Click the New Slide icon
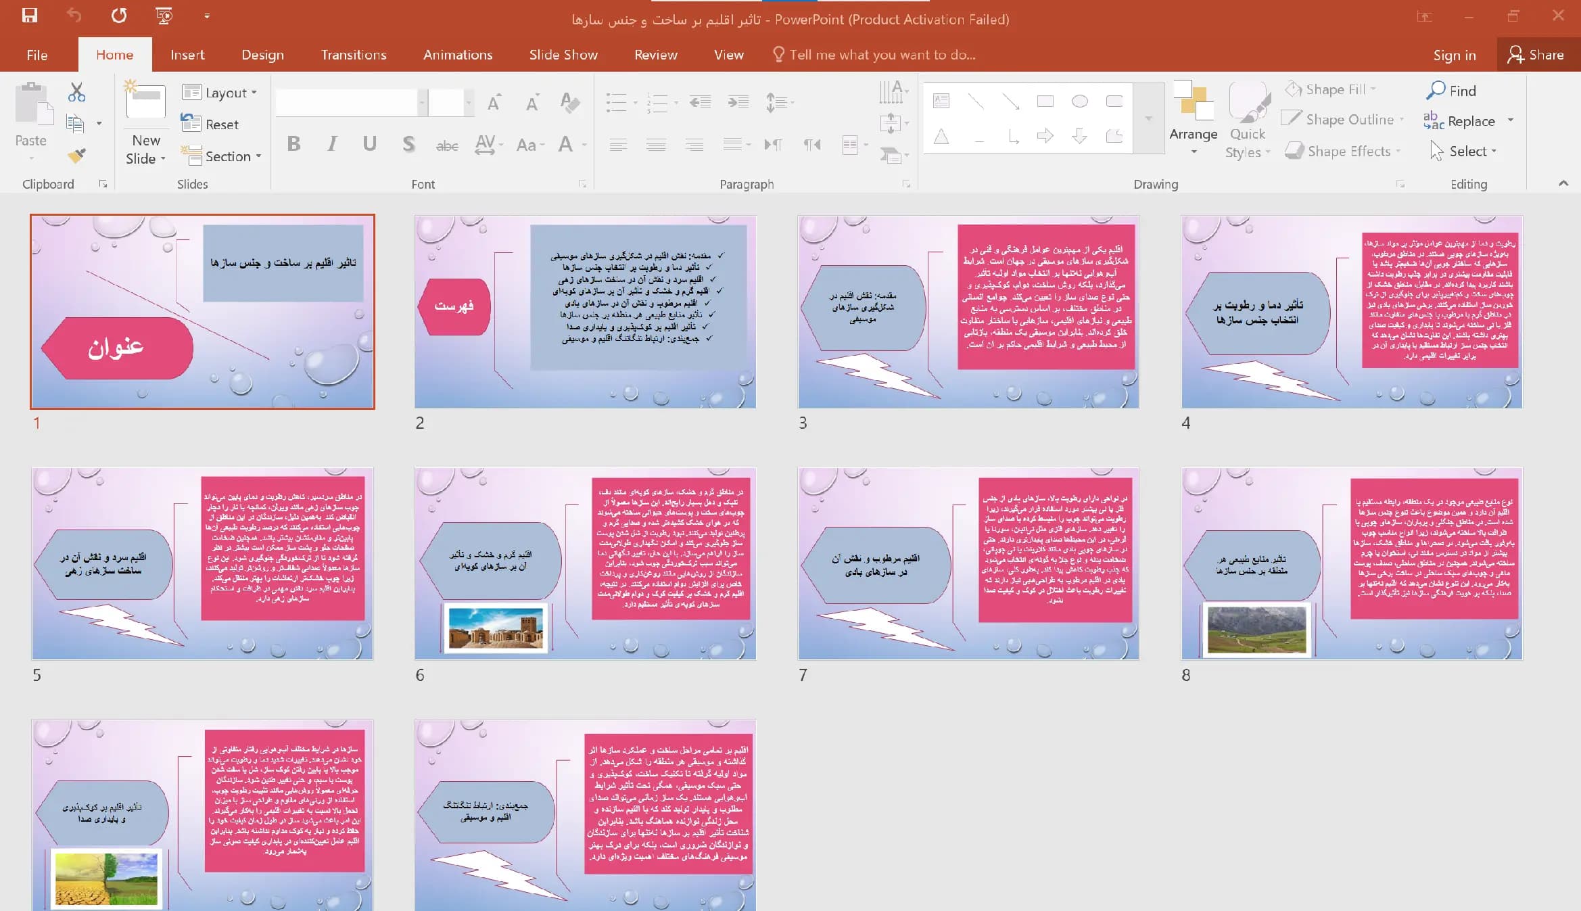Image resolution: width=1581 pixels, height=911 pixels. point(145,103)
